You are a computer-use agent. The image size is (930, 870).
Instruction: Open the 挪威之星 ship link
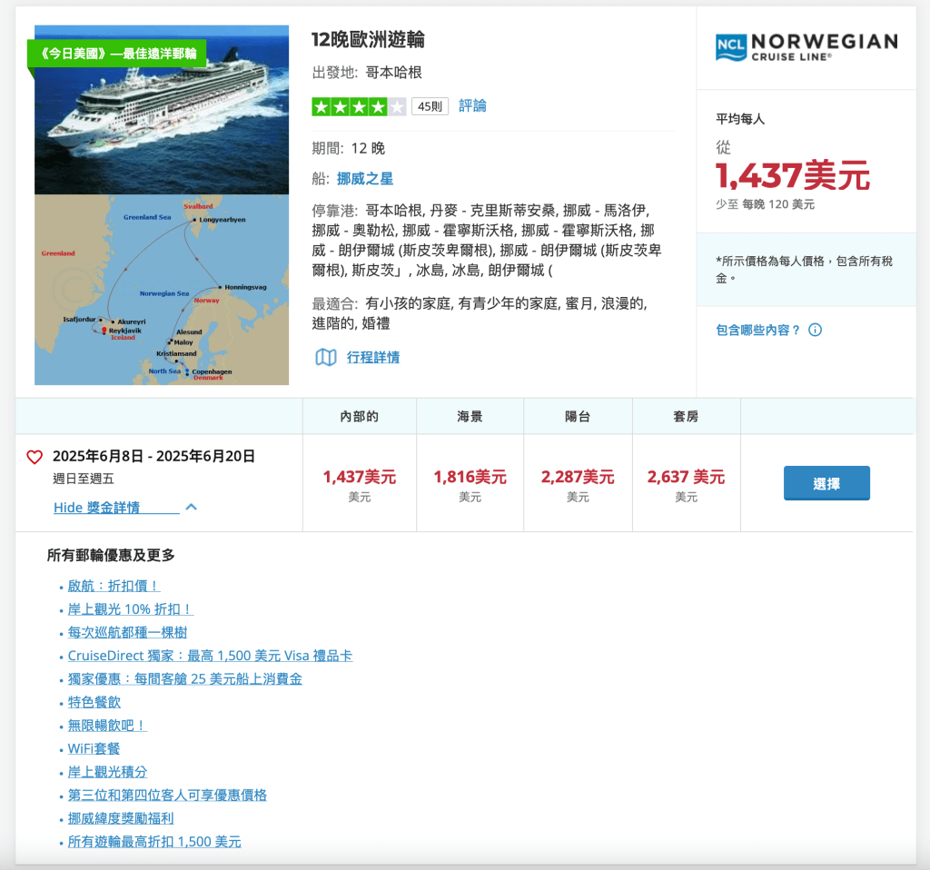[x=365, y=179]
